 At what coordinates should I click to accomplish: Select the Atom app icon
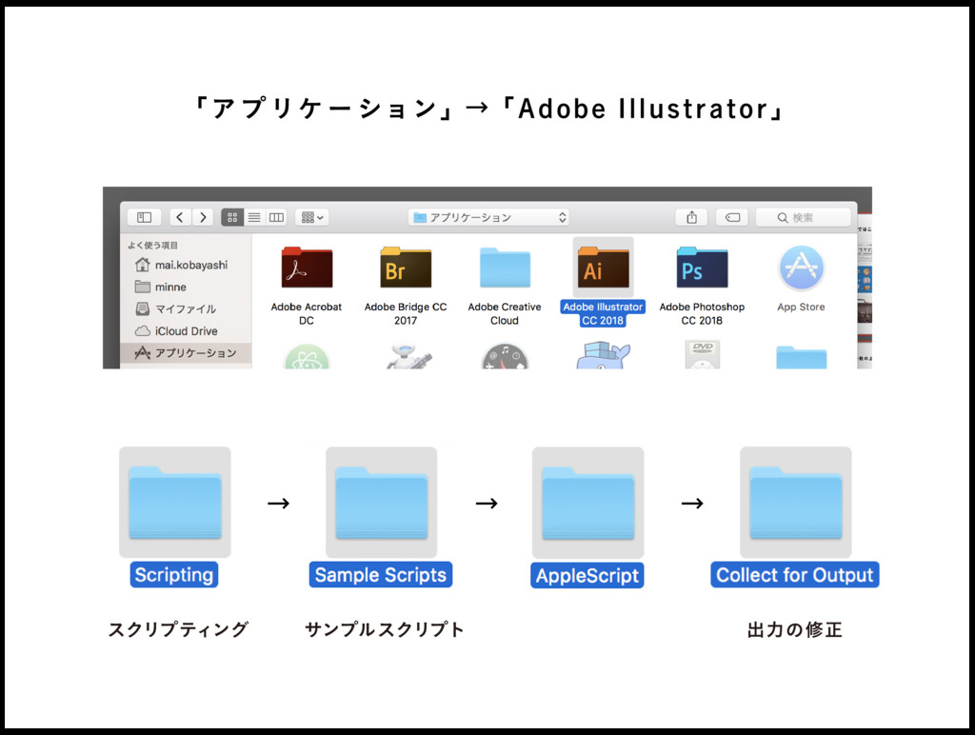(x=307, y=356)
